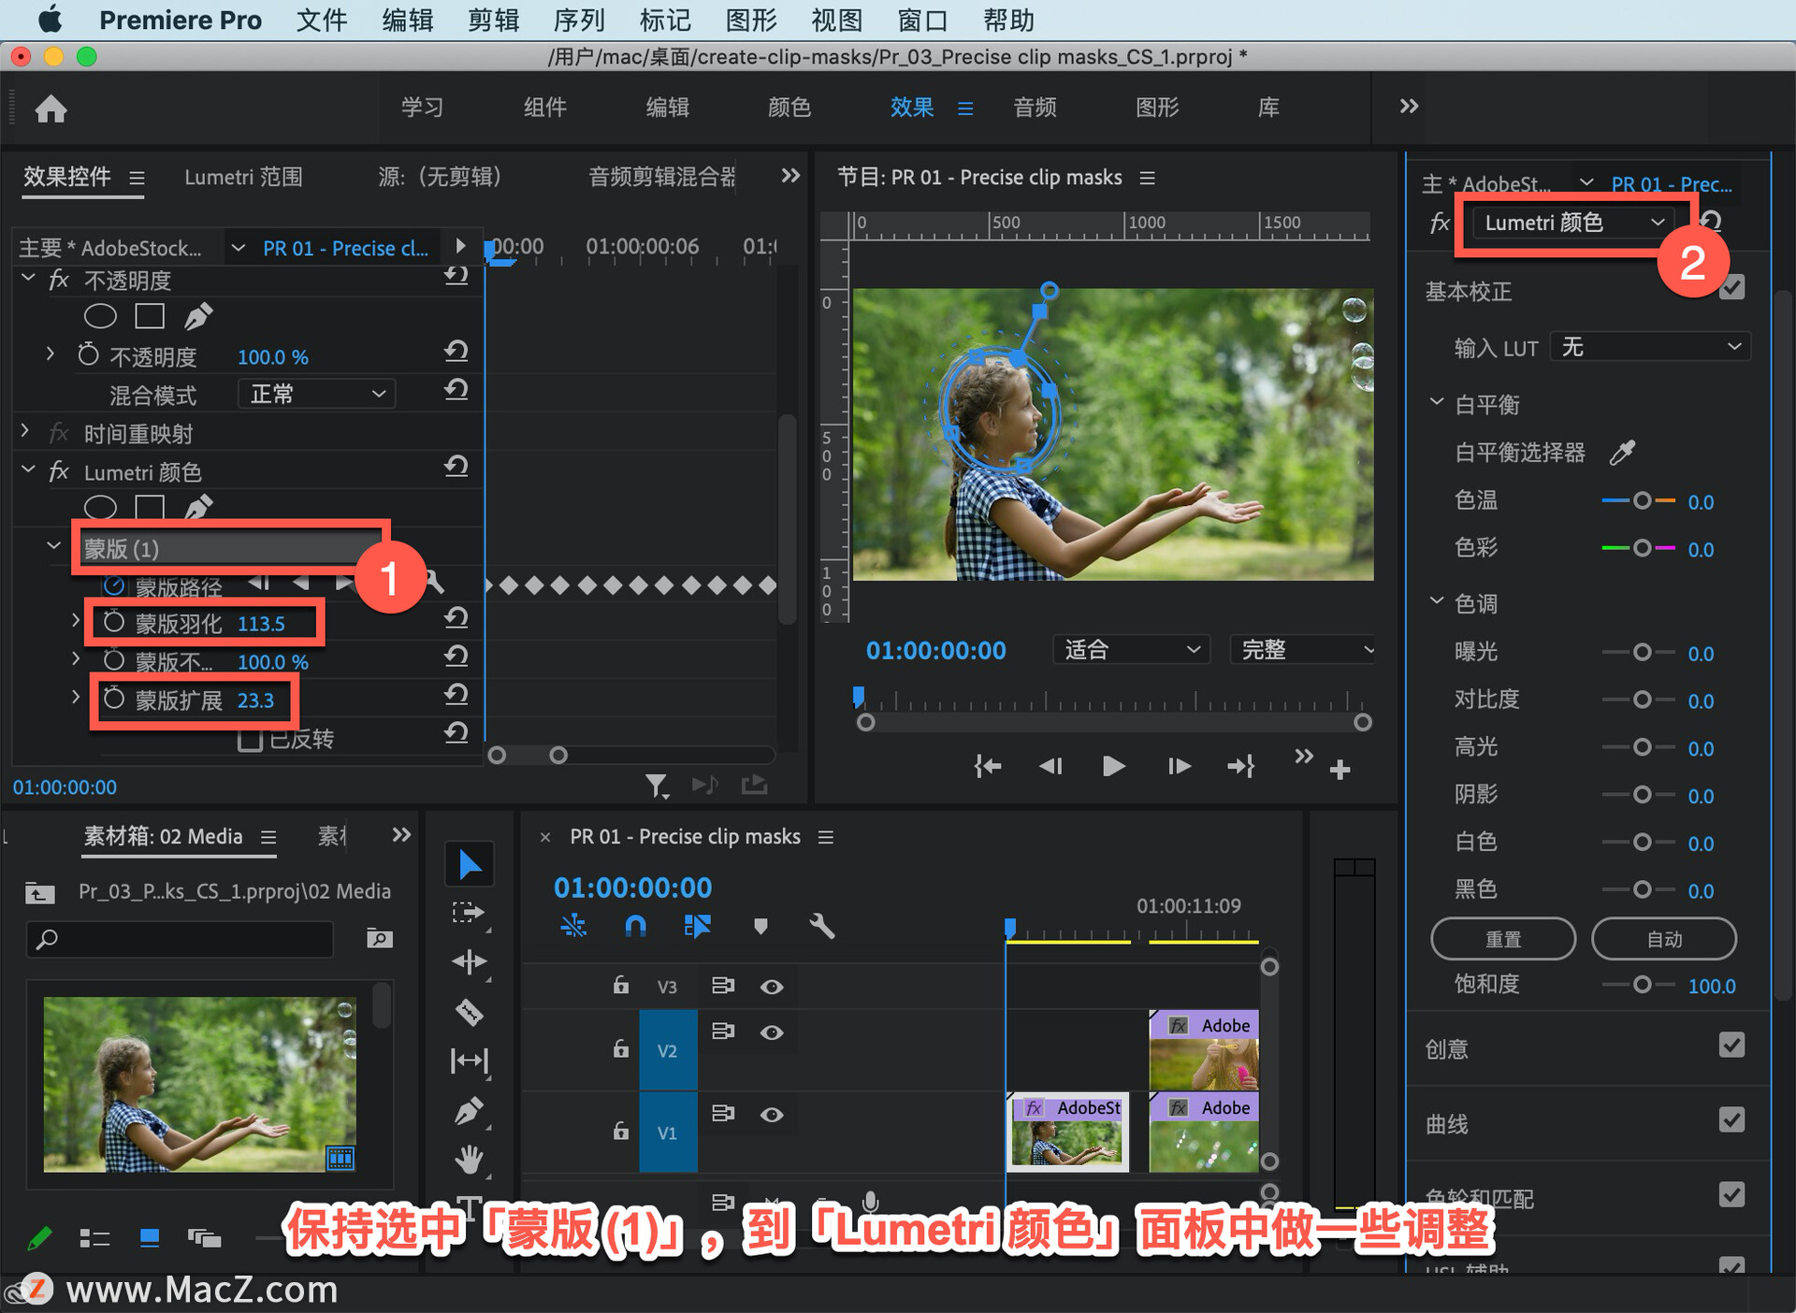
Task: Toggle the Curves section checkbox
Action: pyautogui.click(x=1731, y=1119)
